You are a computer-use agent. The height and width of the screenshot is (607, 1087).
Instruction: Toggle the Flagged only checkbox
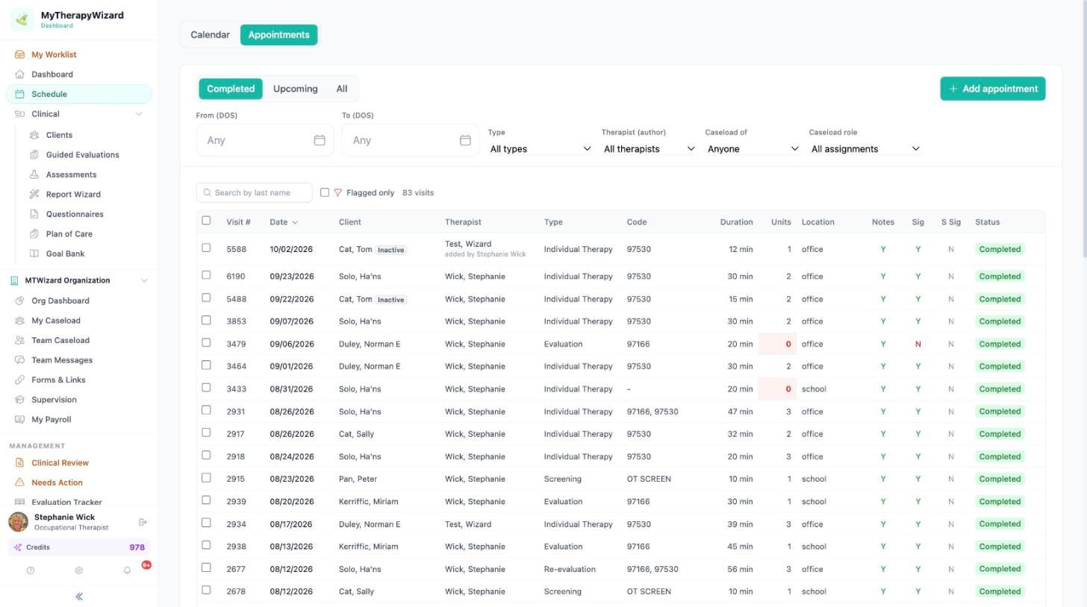325,192
